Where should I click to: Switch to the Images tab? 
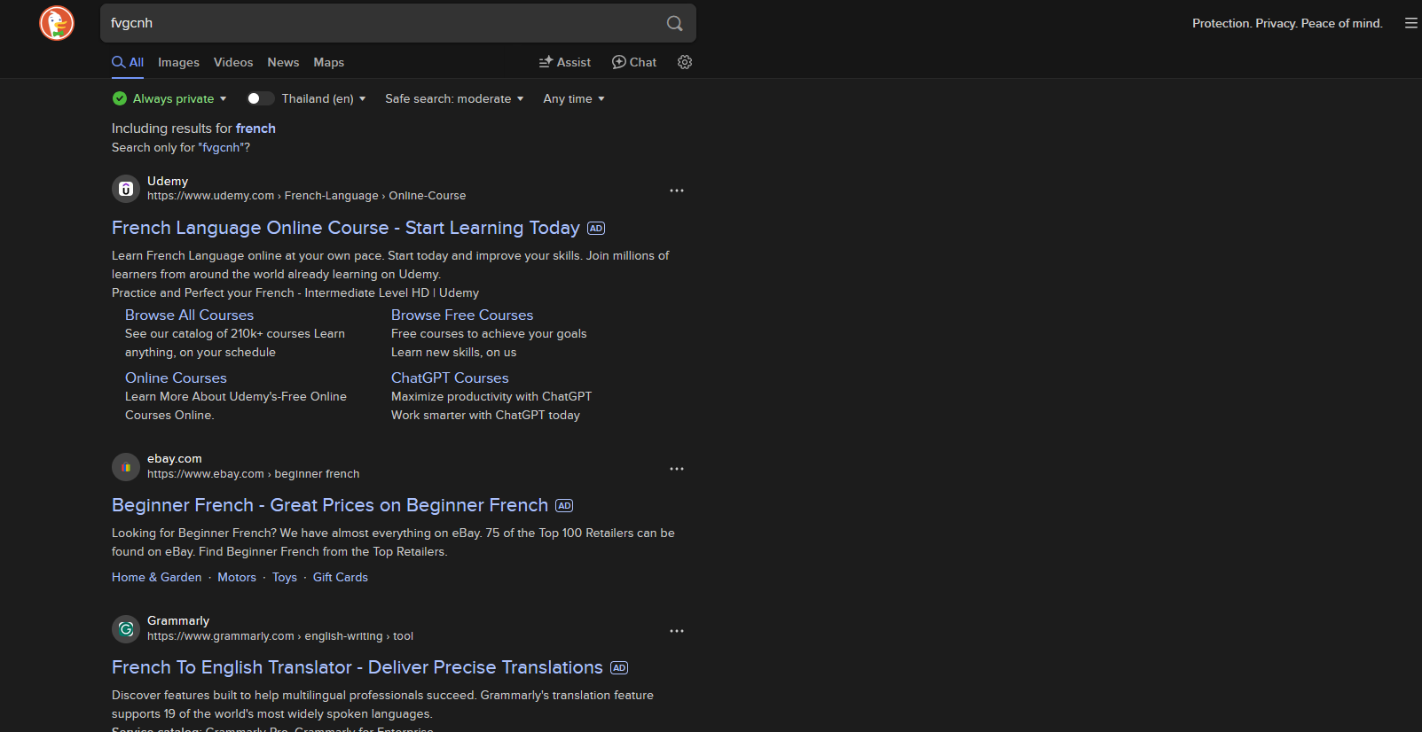click(178, 62)
